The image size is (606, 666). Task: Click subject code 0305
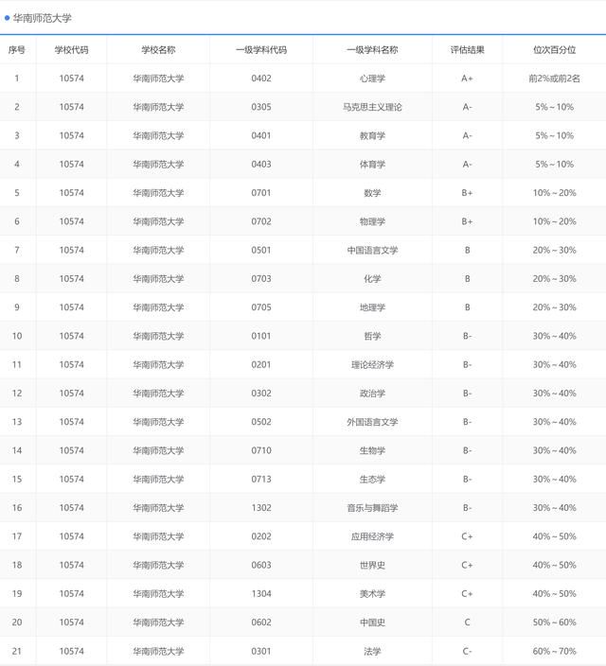coord(261,107)
